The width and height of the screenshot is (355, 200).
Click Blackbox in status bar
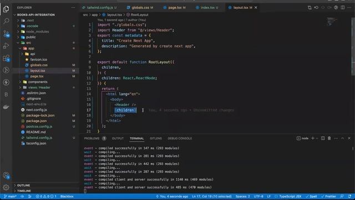pos(67,196)
